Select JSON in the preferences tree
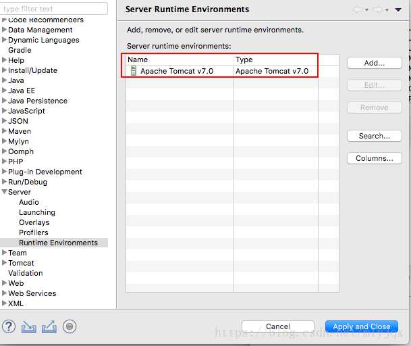The height and width of the screenshot is (346, 411). tap(18, 121)
